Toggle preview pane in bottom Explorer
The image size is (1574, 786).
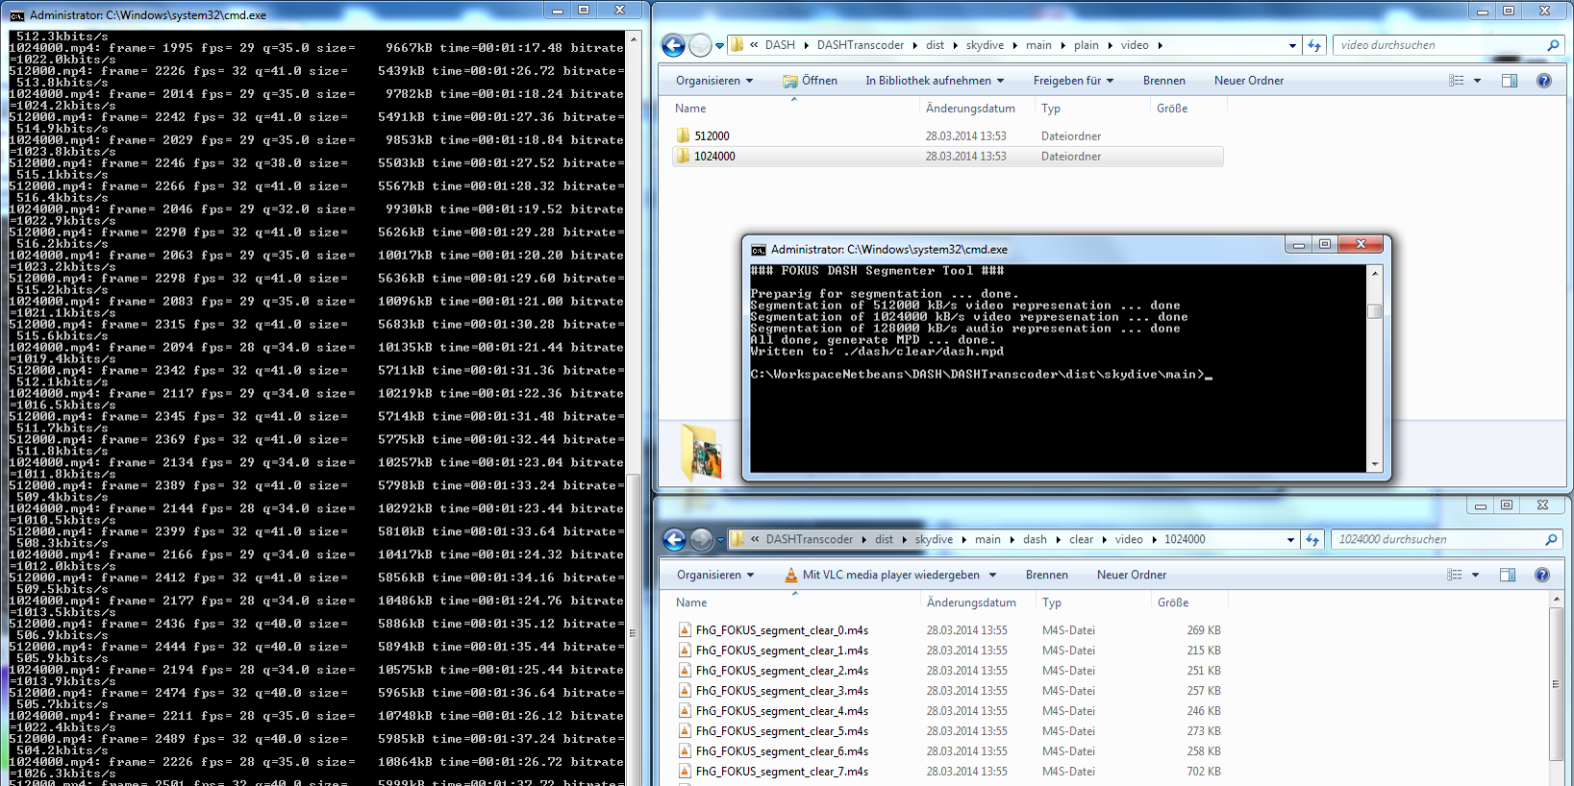coord(1508,575)
